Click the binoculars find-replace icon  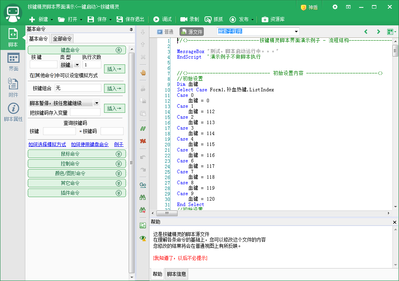[x=143, y=210]
